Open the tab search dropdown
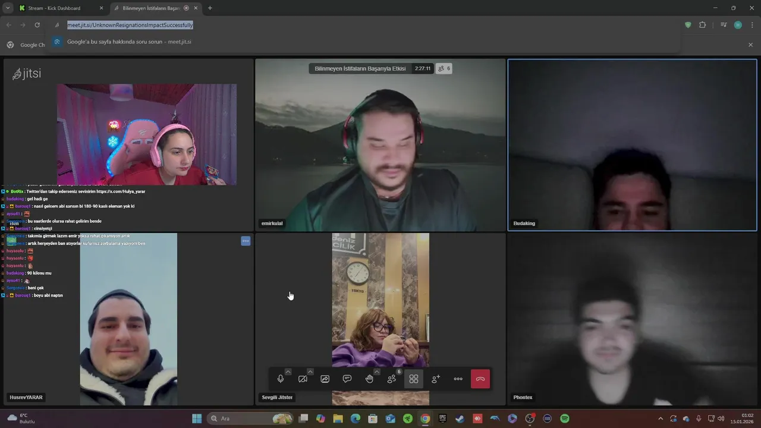Screen dimensions: 761x428 (7, 8)
